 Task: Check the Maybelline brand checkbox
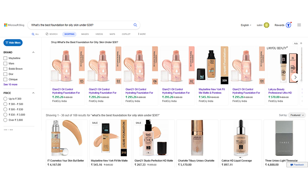5,58
